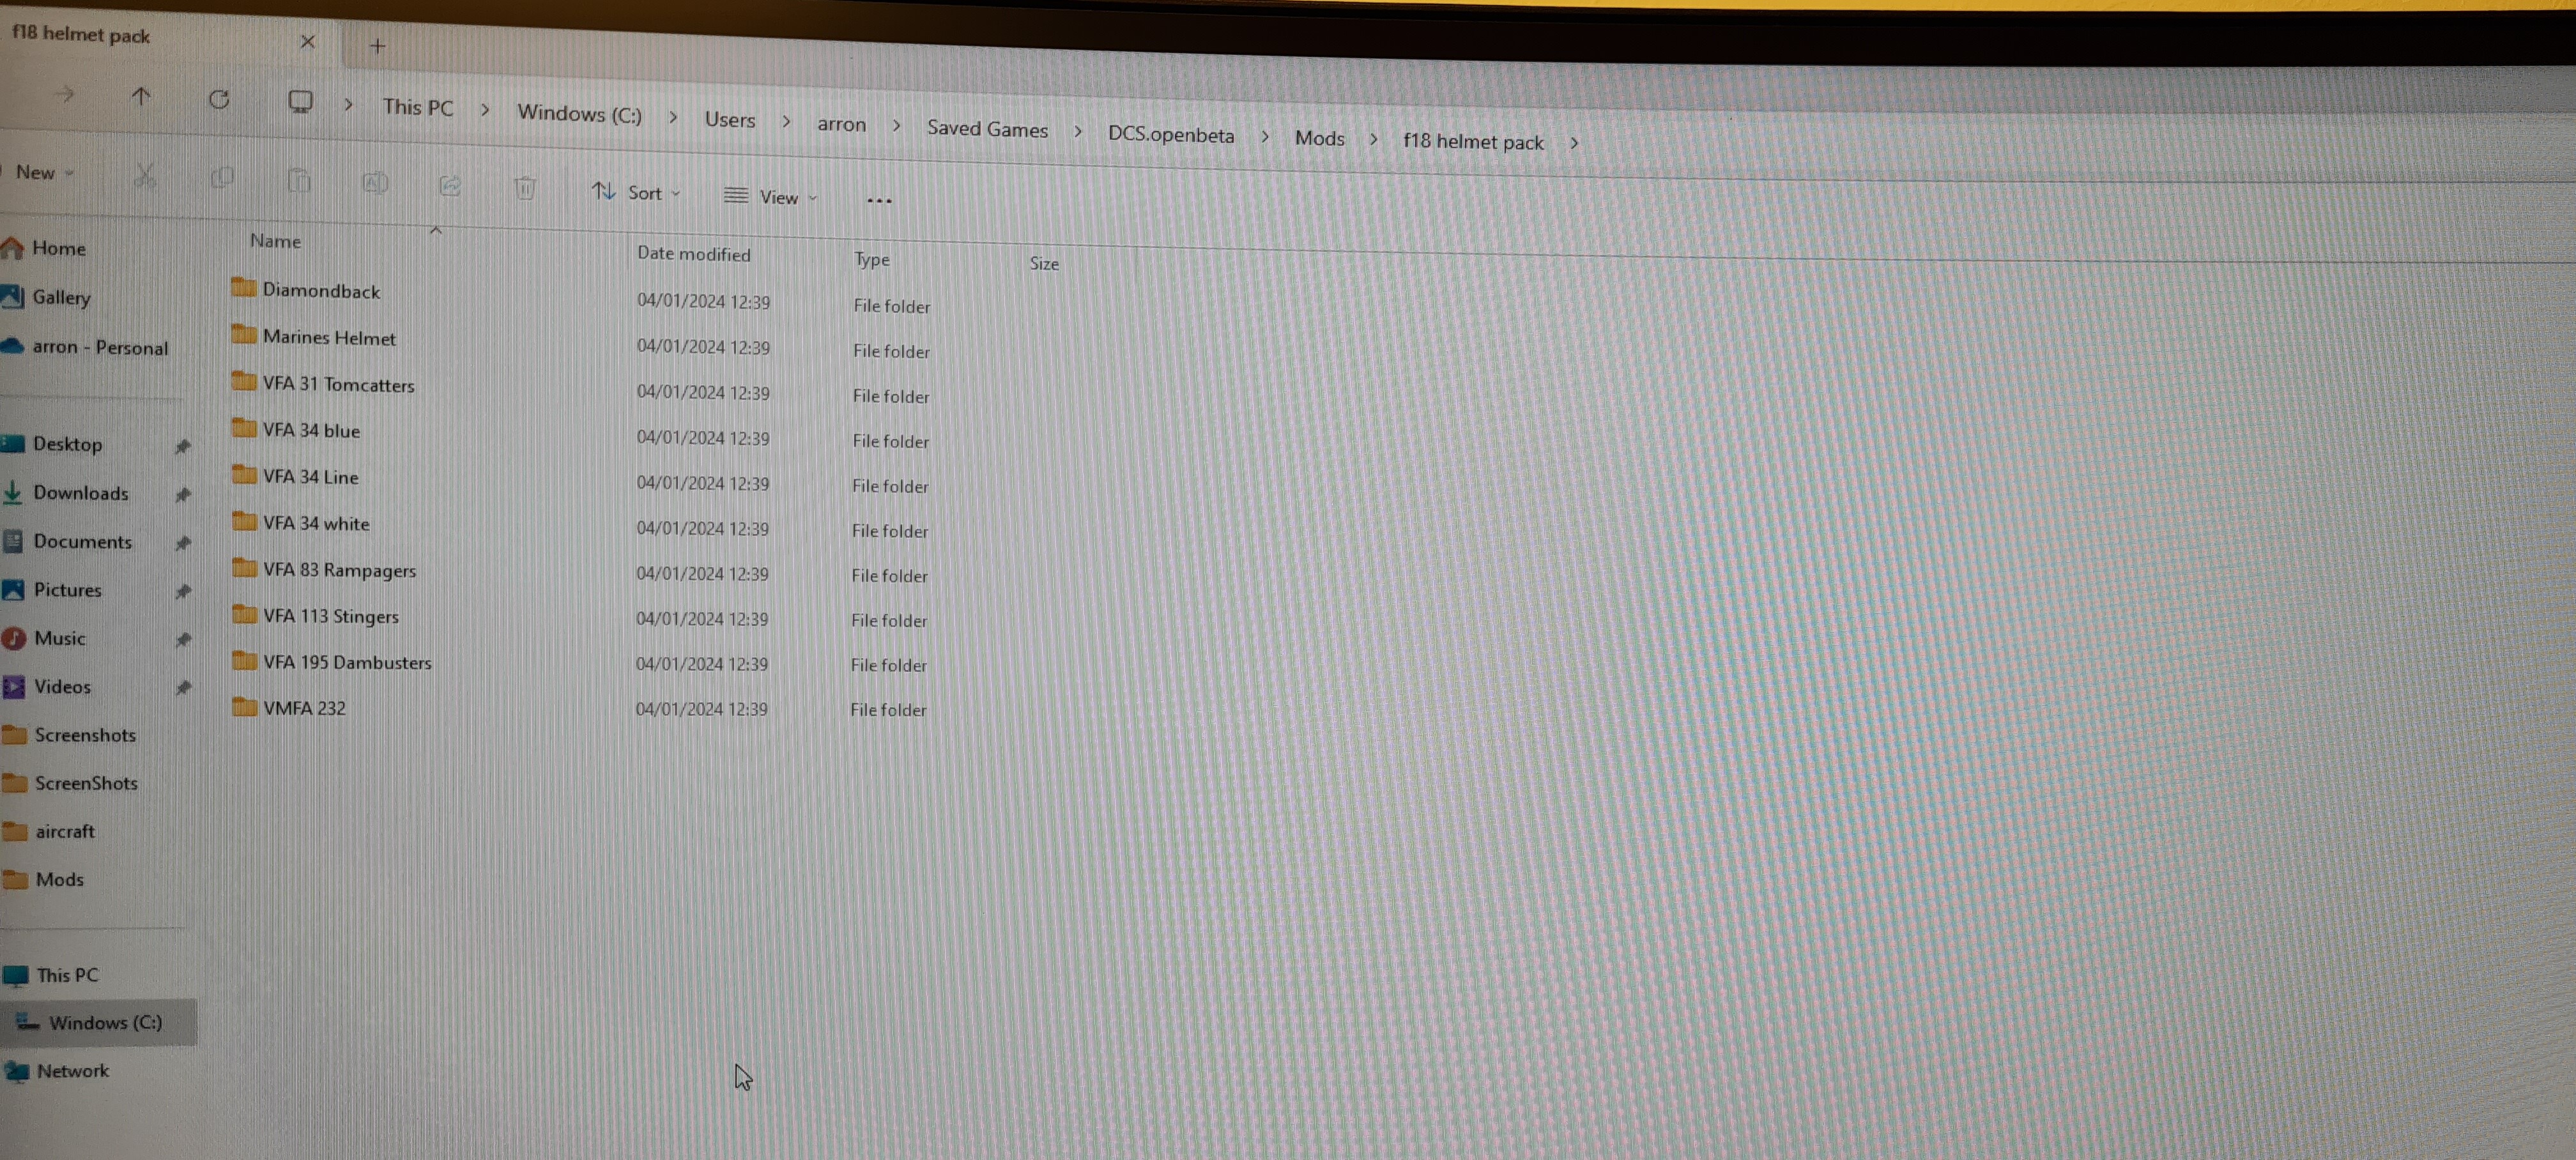Click the Delete trash icon

(525, 188)
